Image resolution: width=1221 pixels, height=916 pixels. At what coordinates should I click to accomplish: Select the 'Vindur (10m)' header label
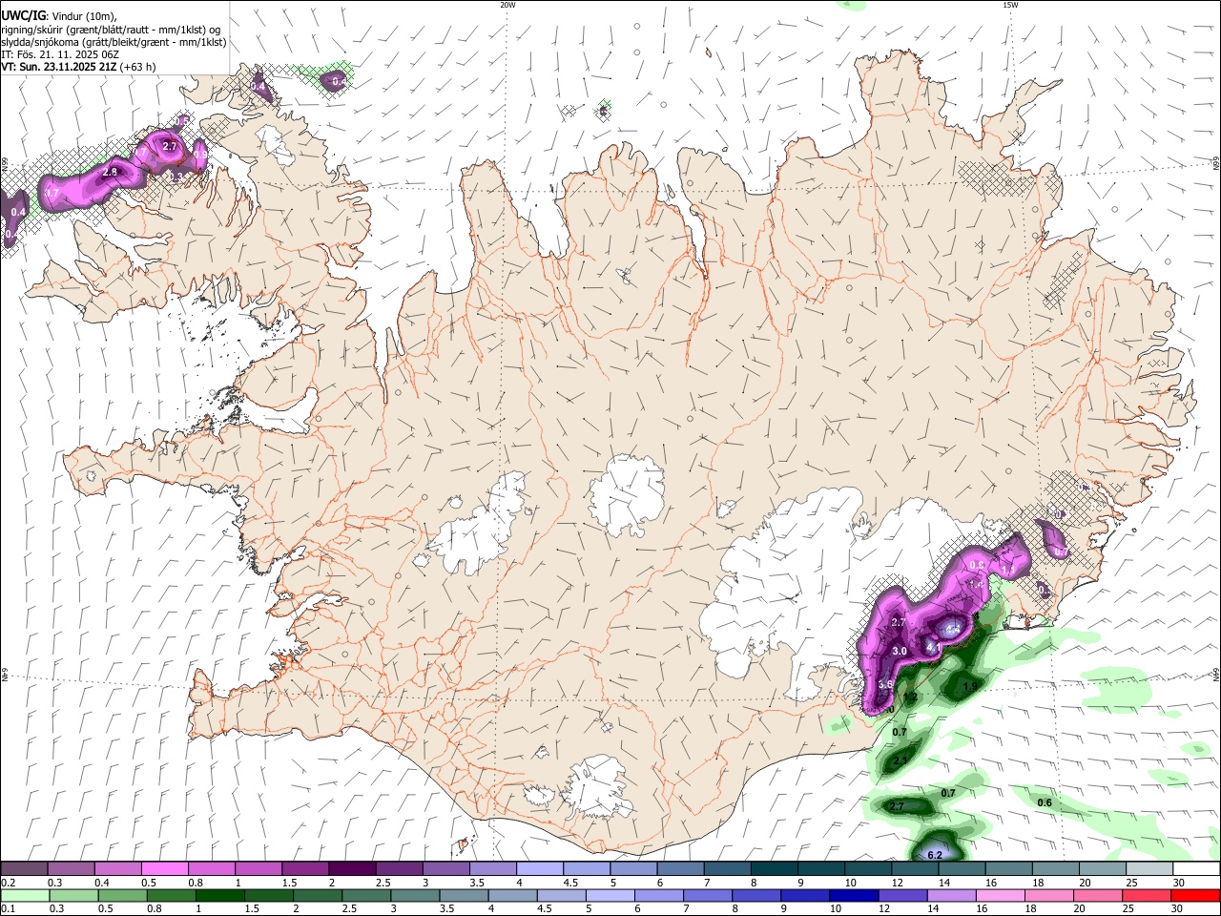[x=86, y=16]
